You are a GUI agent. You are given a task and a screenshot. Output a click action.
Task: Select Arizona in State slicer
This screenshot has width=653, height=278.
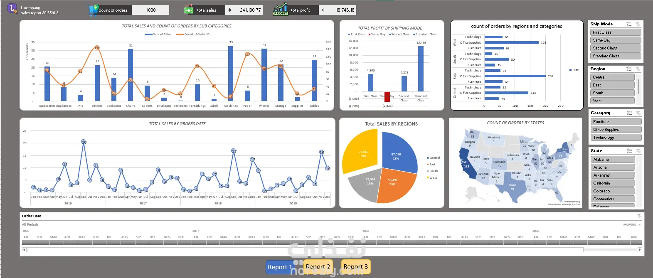pos(613,167)
